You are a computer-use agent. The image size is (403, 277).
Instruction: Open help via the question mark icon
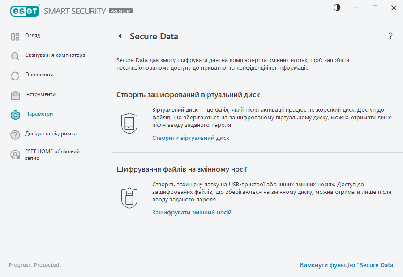[390, 36]
